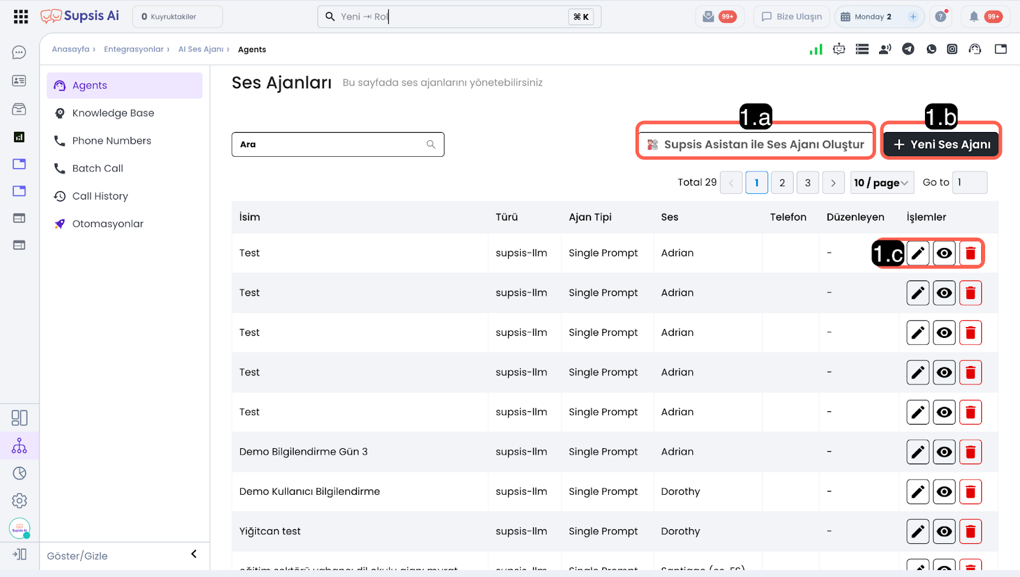
Task: Click the WhatsApp icon in top toolbar
Action: coord(931,49)
